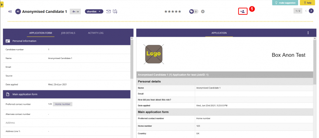Viewport: 319px width, 138px height.
Task: Click the Candidate number label
Action: tap(15, 50)
